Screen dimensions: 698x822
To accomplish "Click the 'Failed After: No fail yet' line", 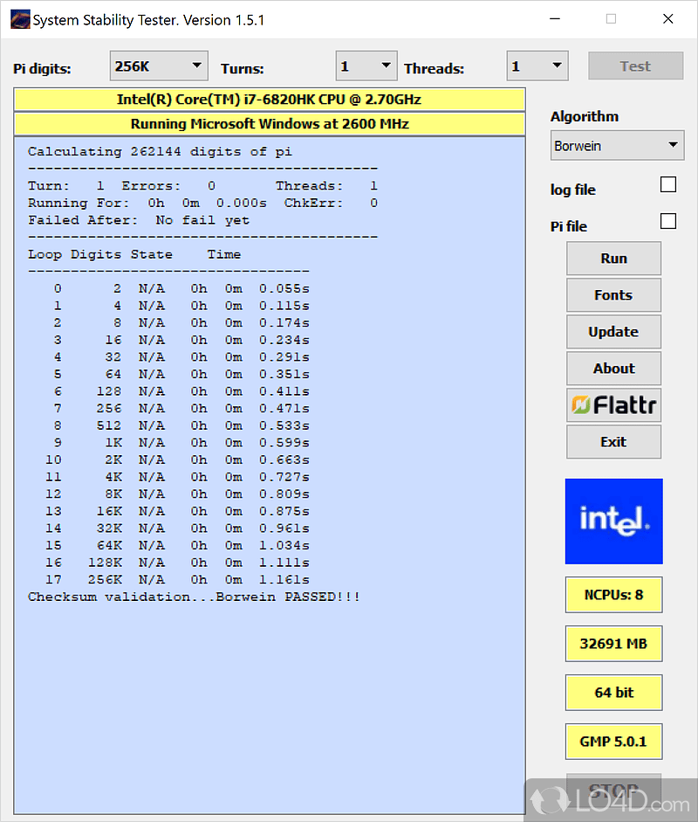I will (139, 220).
